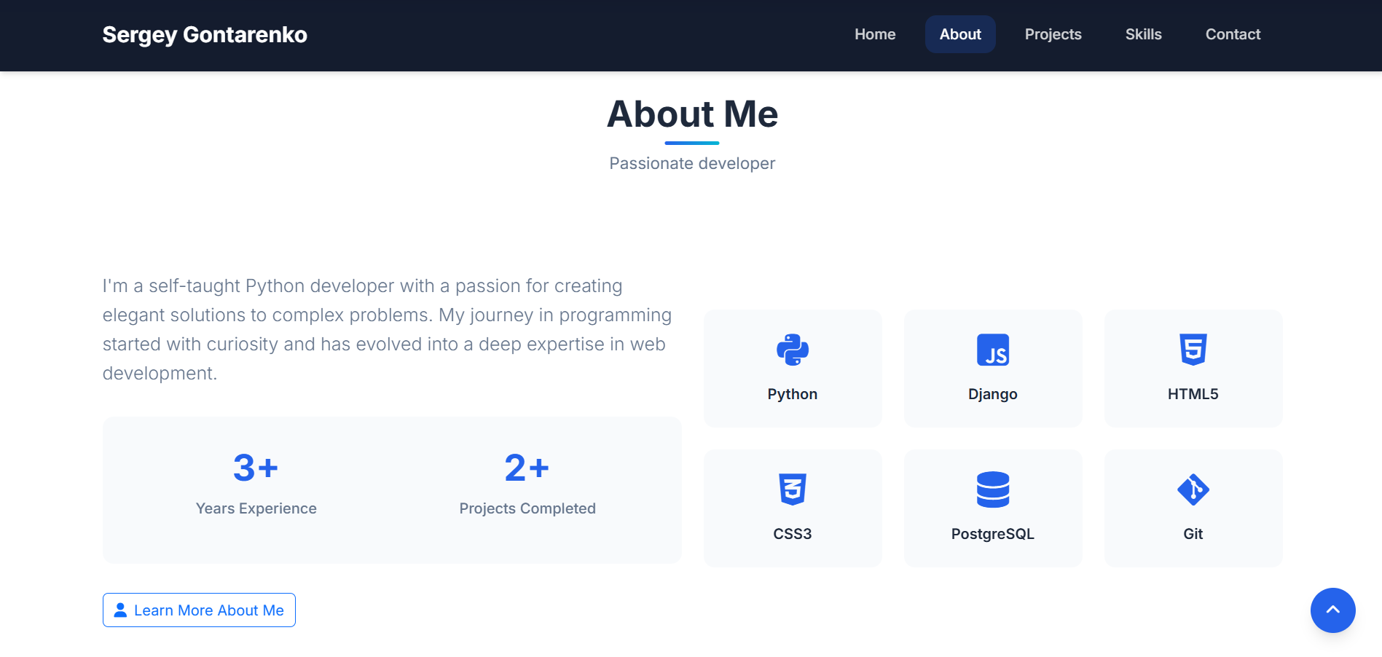Click the PostgreSQL label text
Screen dimensions: 1382x657
[x=993, y=534]
